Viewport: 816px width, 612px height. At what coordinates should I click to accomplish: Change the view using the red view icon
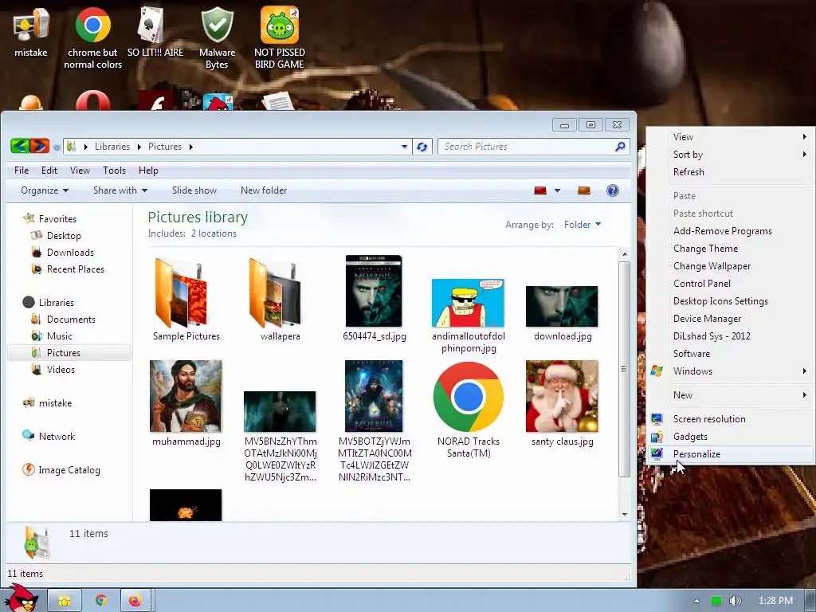click(x=540, y=190)
